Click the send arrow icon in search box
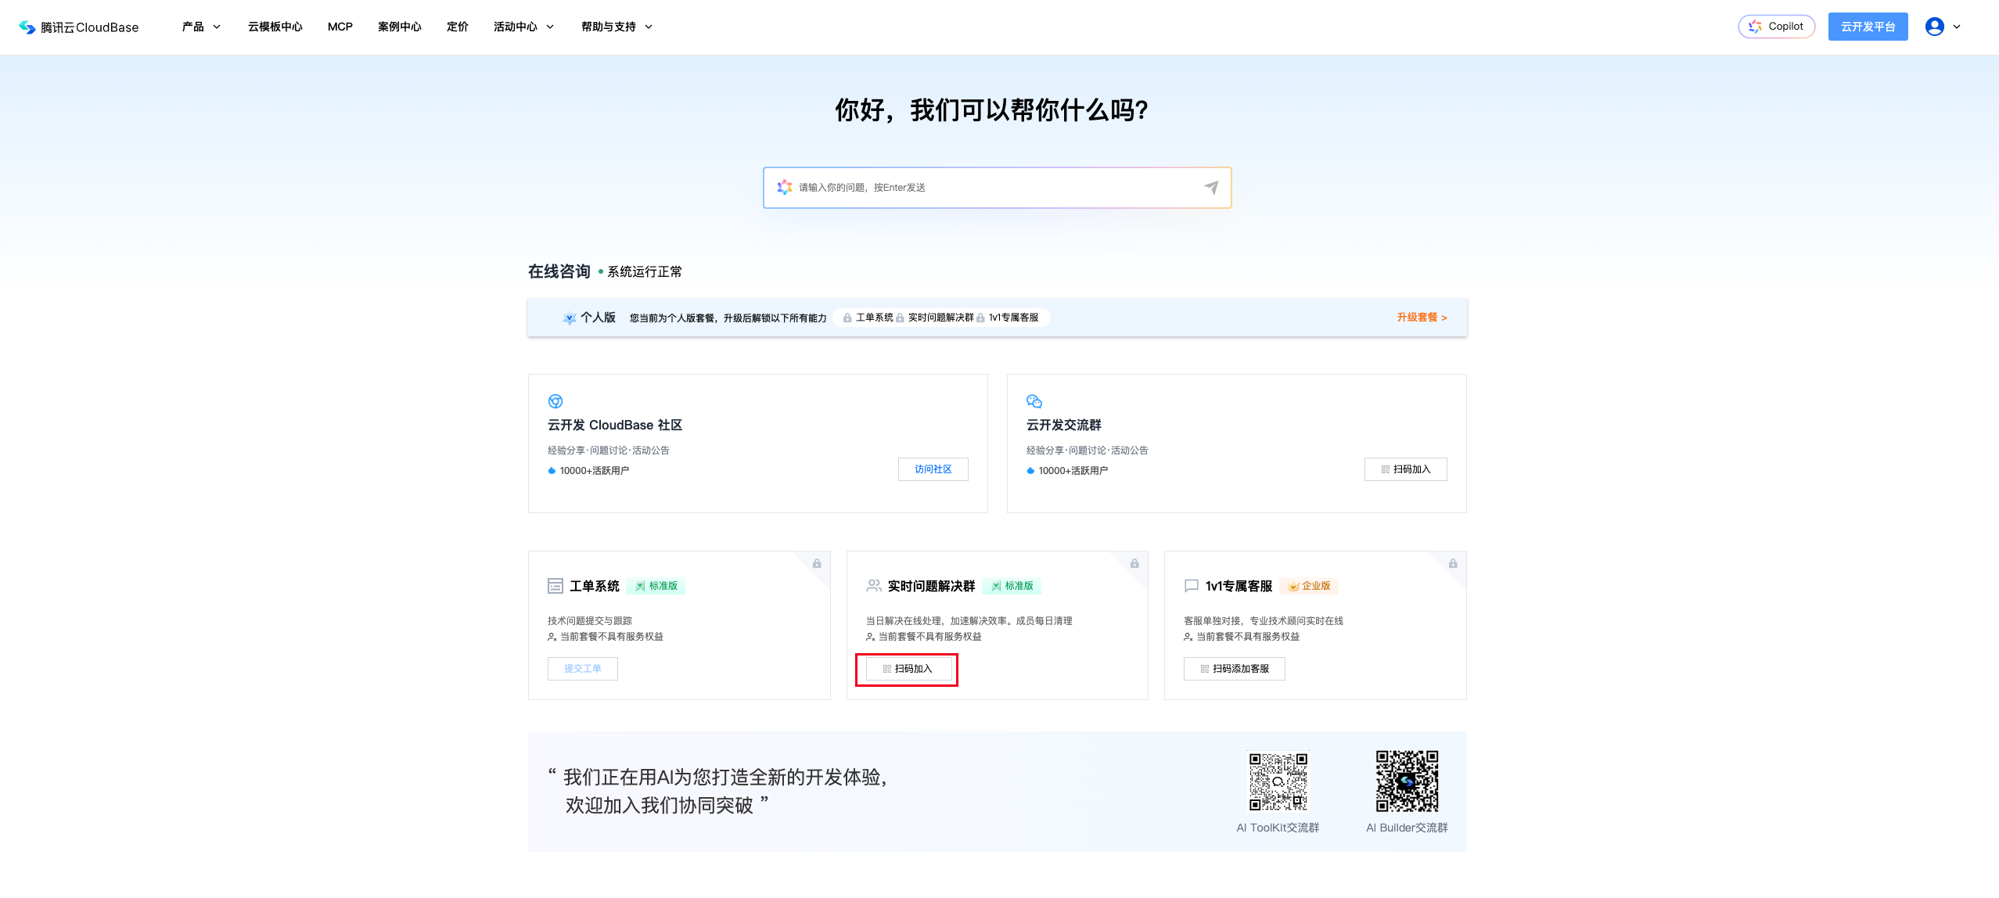Image resolution: width=1999 pixels, height=898 pixels. (1210, 188)
